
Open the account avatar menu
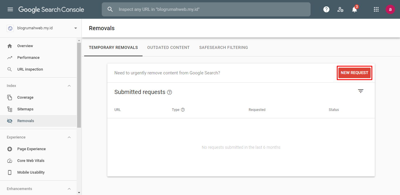point(390,9)
